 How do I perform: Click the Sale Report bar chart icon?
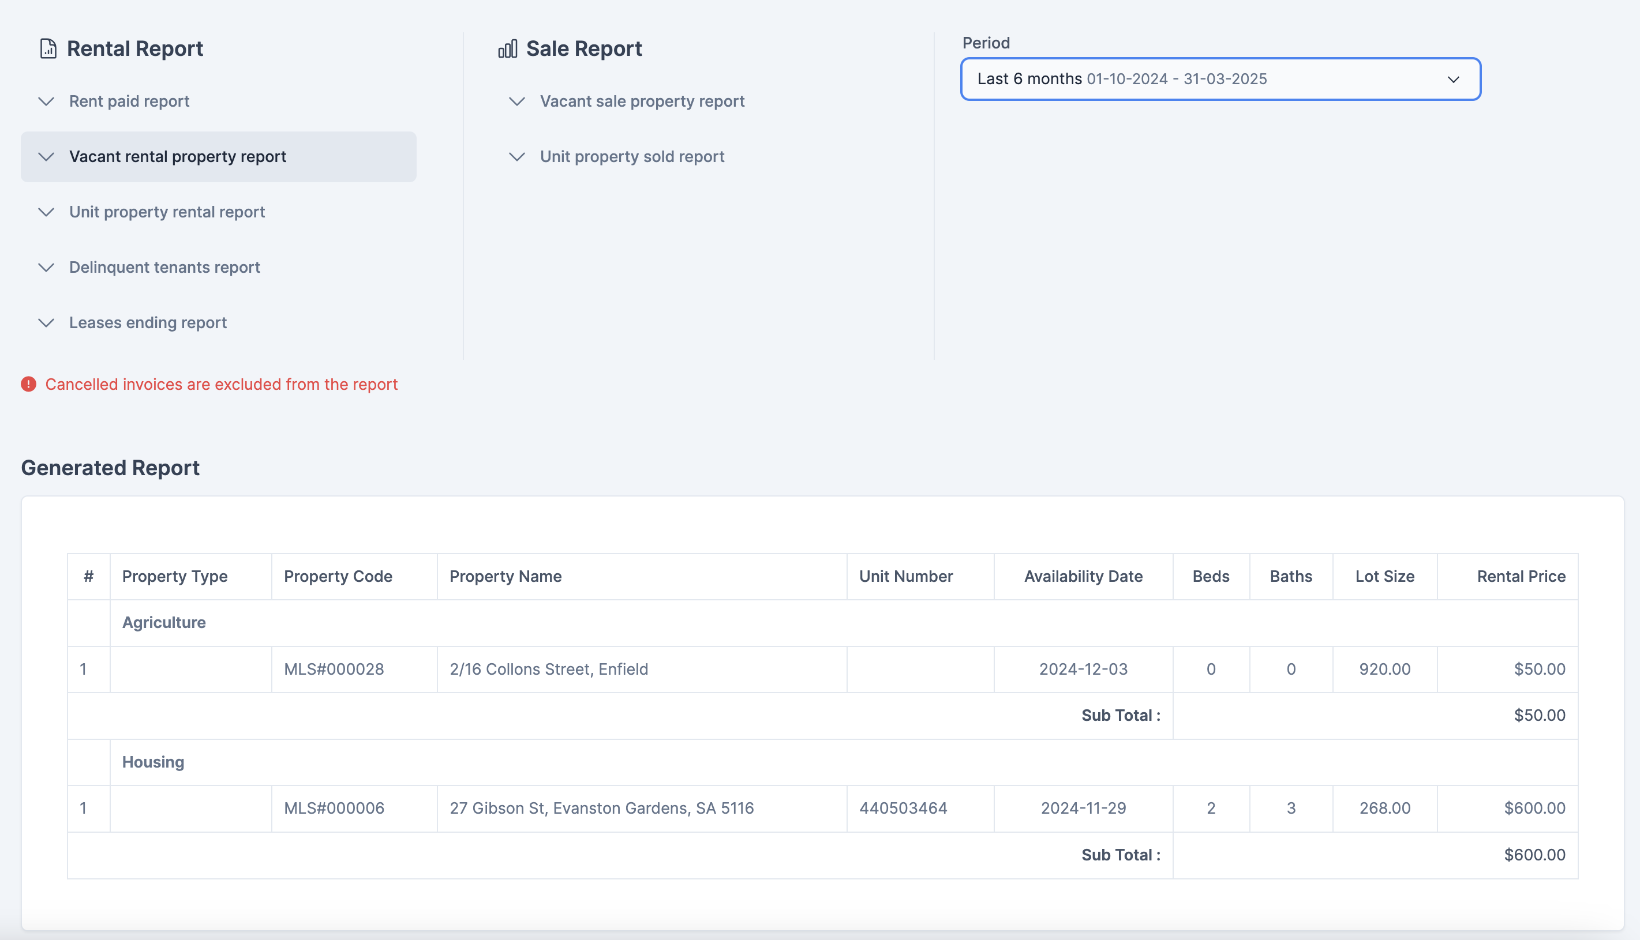point(508,48)
